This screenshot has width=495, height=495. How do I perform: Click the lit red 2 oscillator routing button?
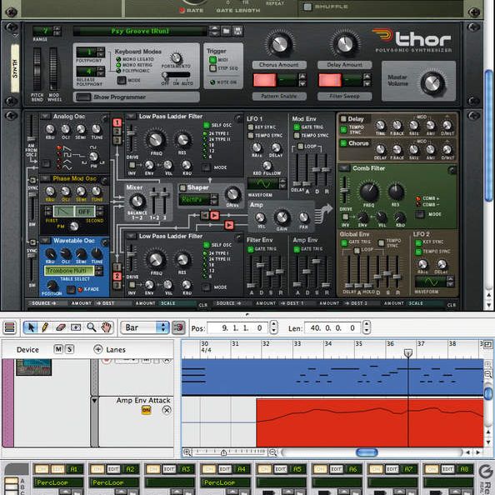pos(117,276)
